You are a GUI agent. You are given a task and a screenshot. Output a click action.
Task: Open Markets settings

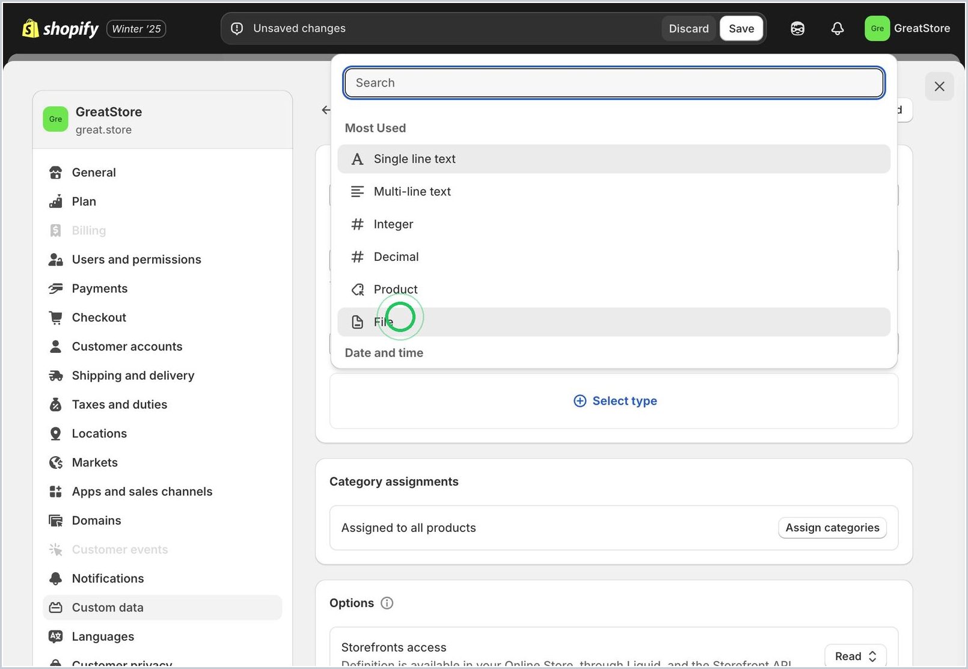[162, 462]
